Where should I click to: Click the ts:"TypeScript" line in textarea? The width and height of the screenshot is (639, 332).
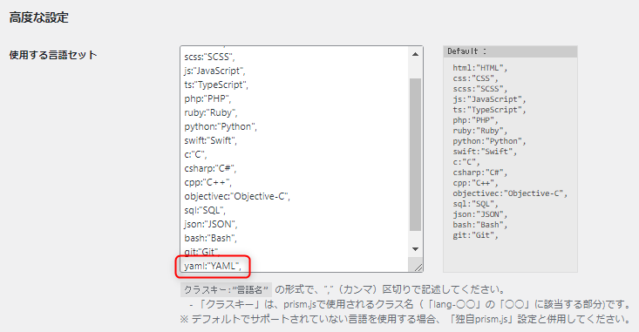click(216, 85)
